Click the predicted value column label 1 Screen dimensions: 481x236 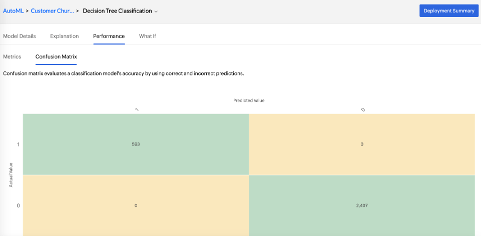(x=137, y=109)
